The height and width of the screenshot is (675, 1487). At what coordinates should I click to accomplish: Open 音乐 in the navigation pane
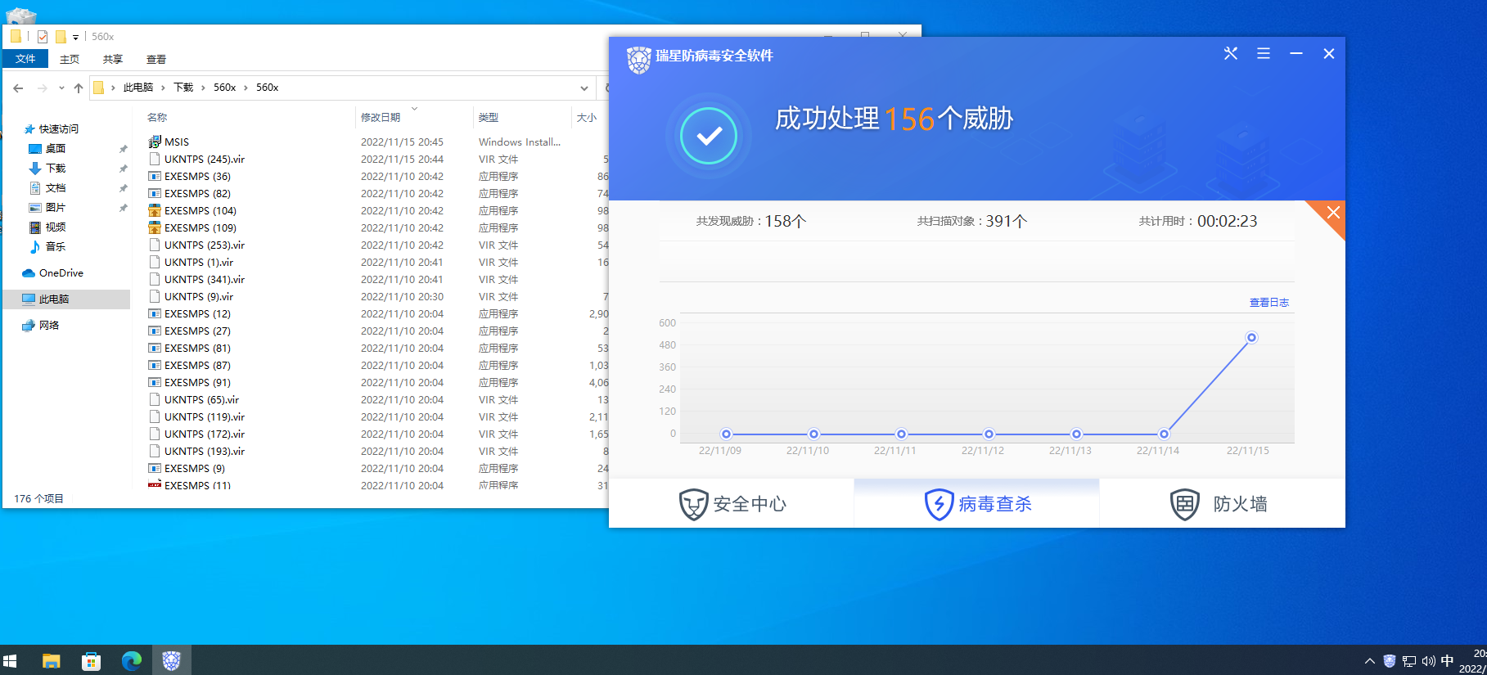[56, 247]
